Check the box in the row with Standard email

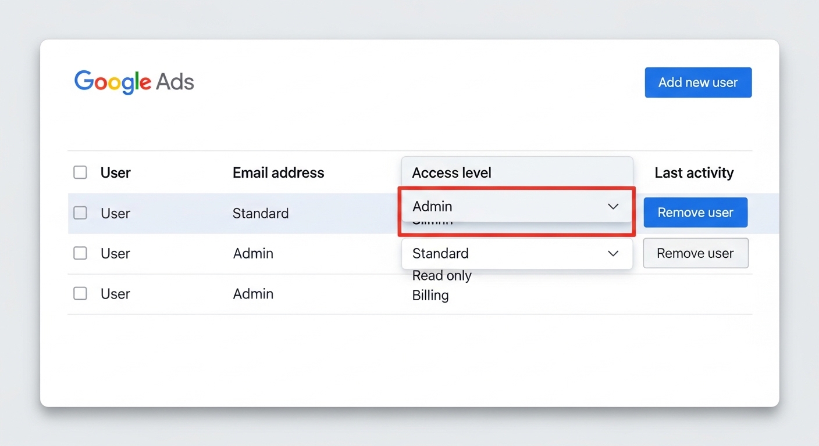(80, 213)
